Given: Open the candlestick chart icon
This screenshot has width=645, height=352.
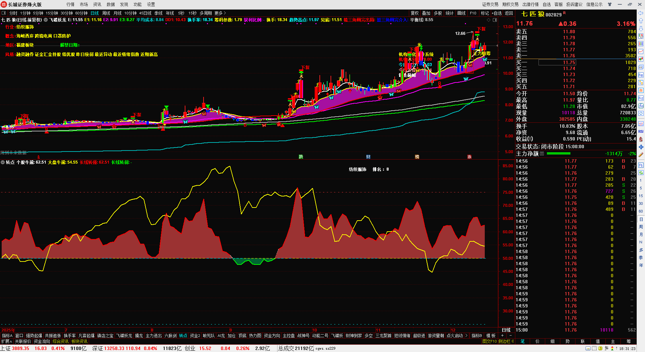Looking at the screenshot, I should tap(641, 59).
